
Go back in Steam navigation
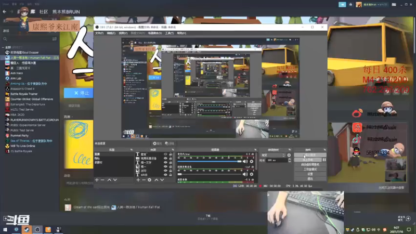coord(5,11)
